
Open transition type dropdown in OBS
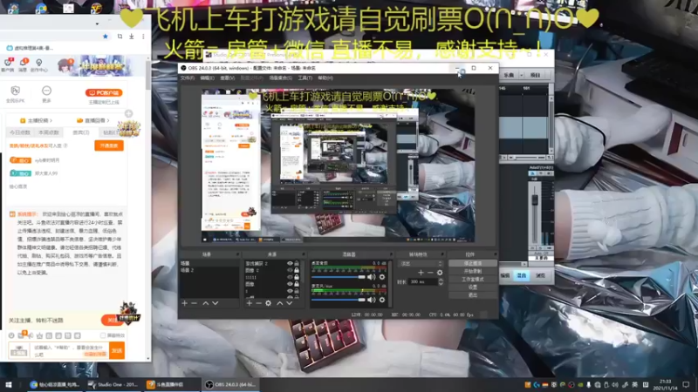coord(421,264)
